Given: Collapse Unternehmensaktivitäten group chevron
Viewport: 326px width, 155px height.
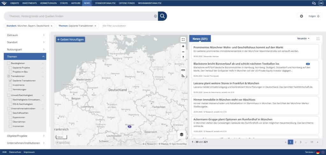Looking at the screenshot, I should 43,109.
